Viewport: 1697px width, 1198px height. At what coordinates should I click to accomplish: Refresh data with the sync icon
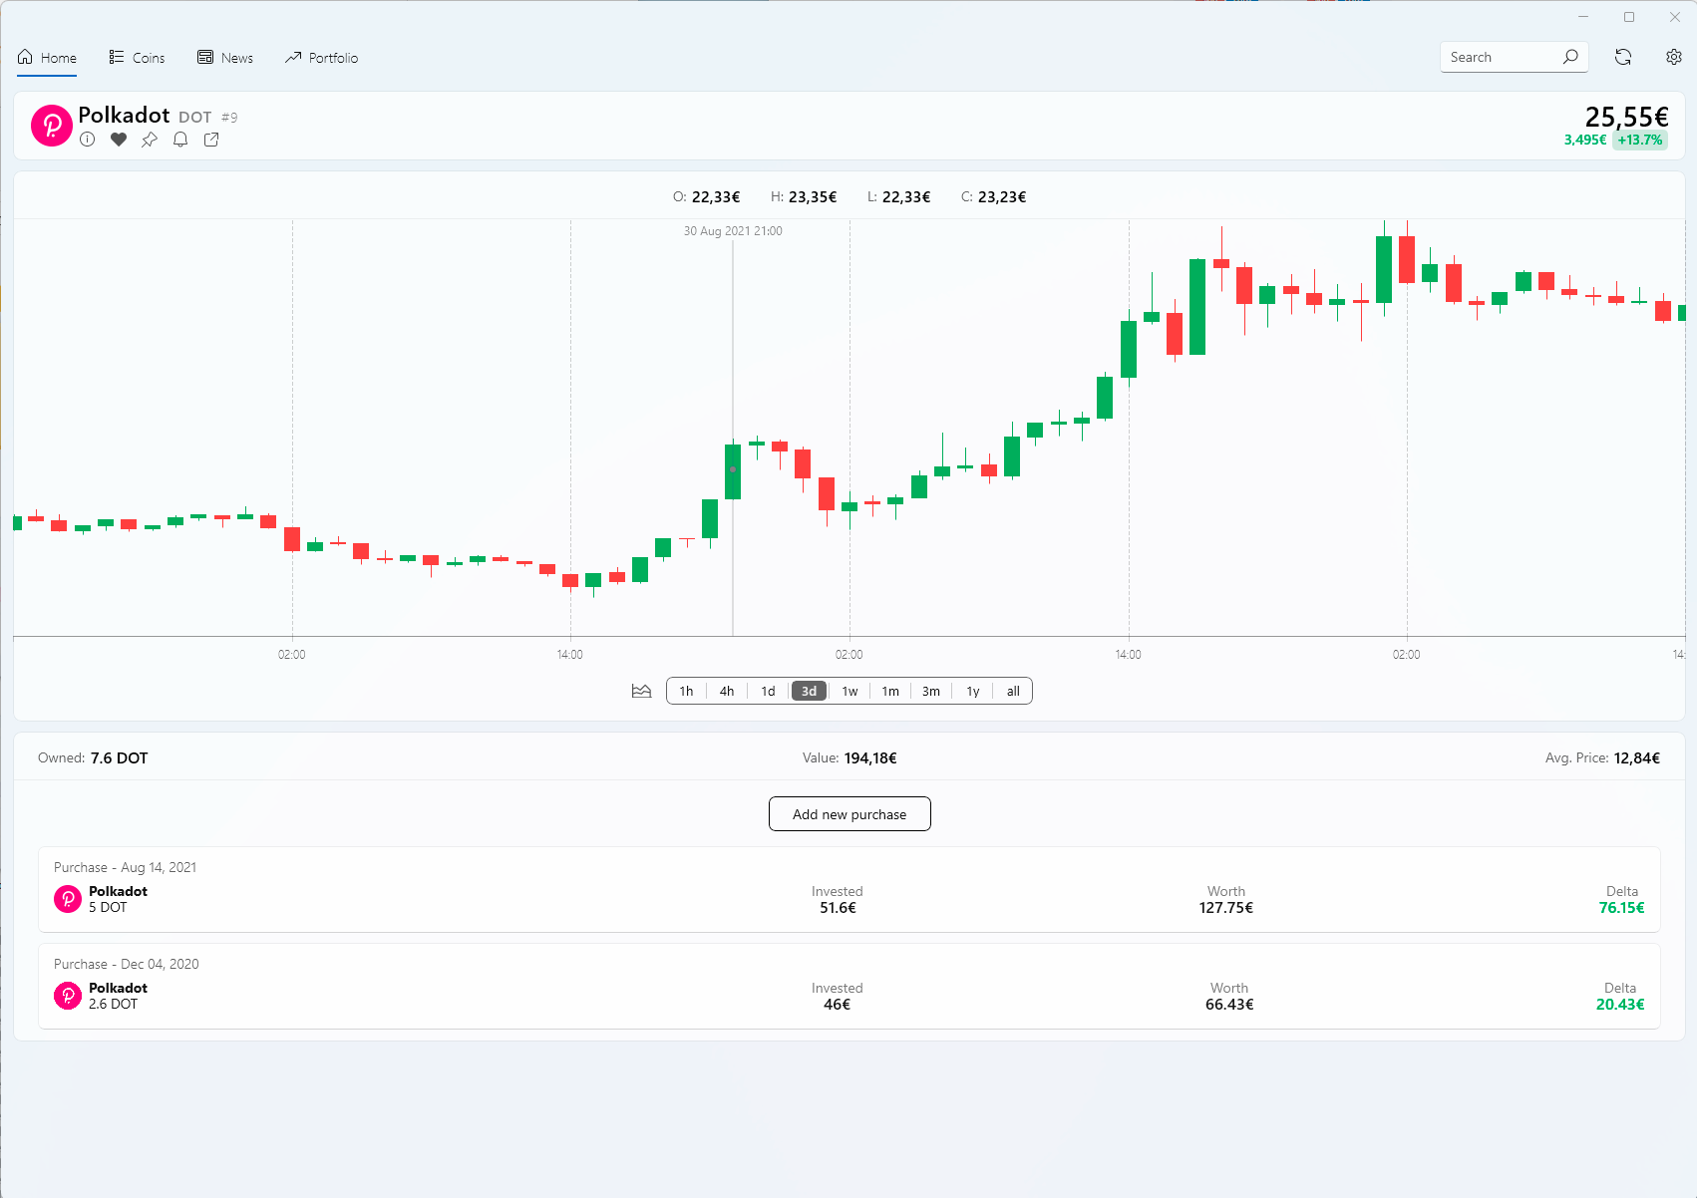(x=1623, y=57)
